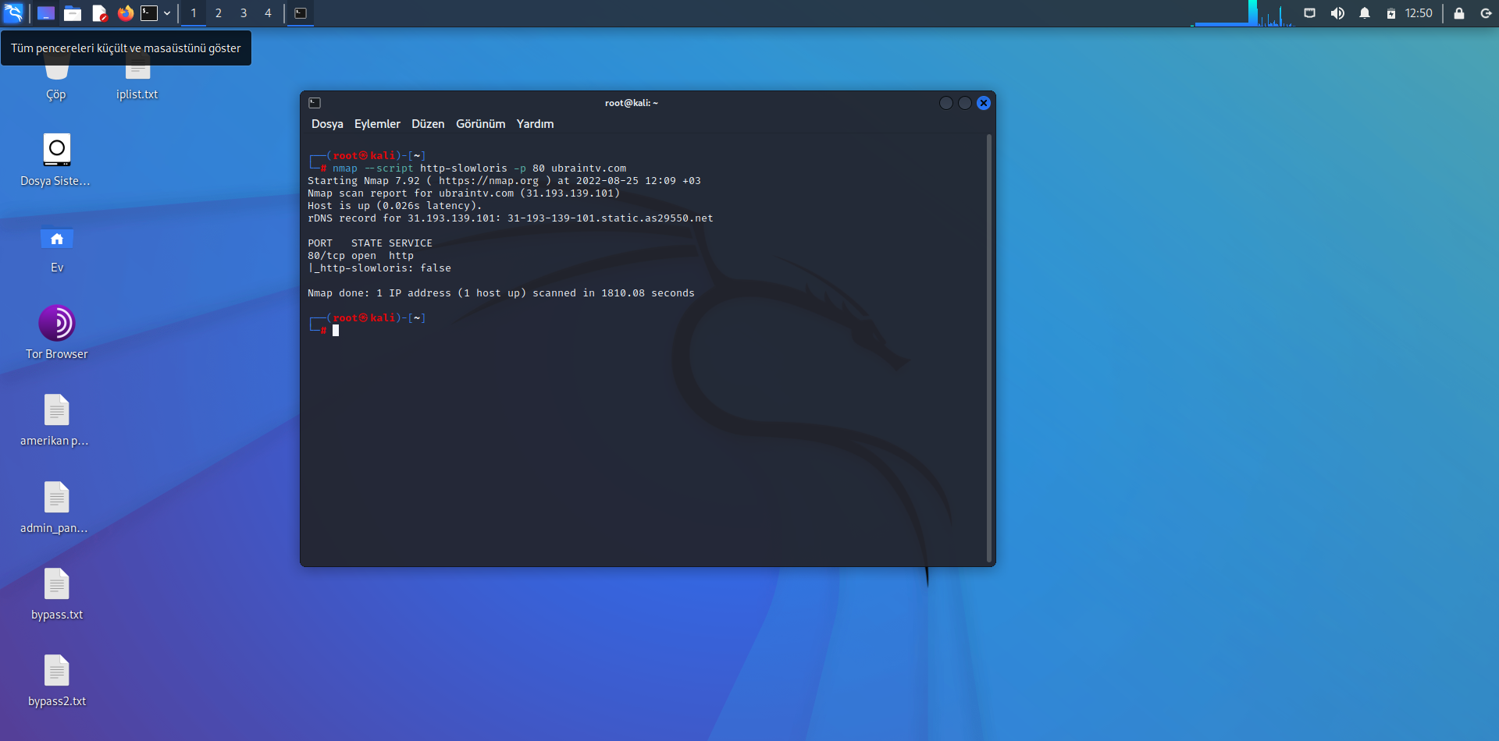Open the wired network status icon
The width and height of the screenshot is (1499, 741).
click(1310, 13)
